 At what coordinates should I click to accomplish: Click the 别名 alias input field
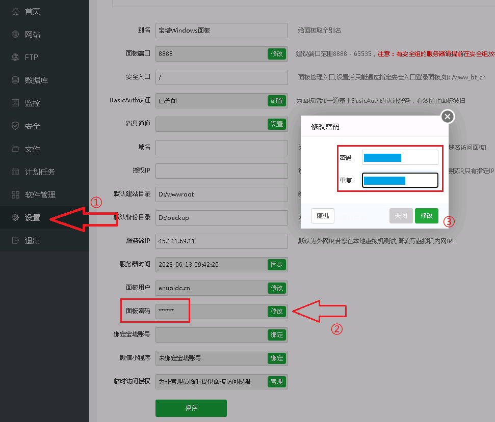[221, 30]
